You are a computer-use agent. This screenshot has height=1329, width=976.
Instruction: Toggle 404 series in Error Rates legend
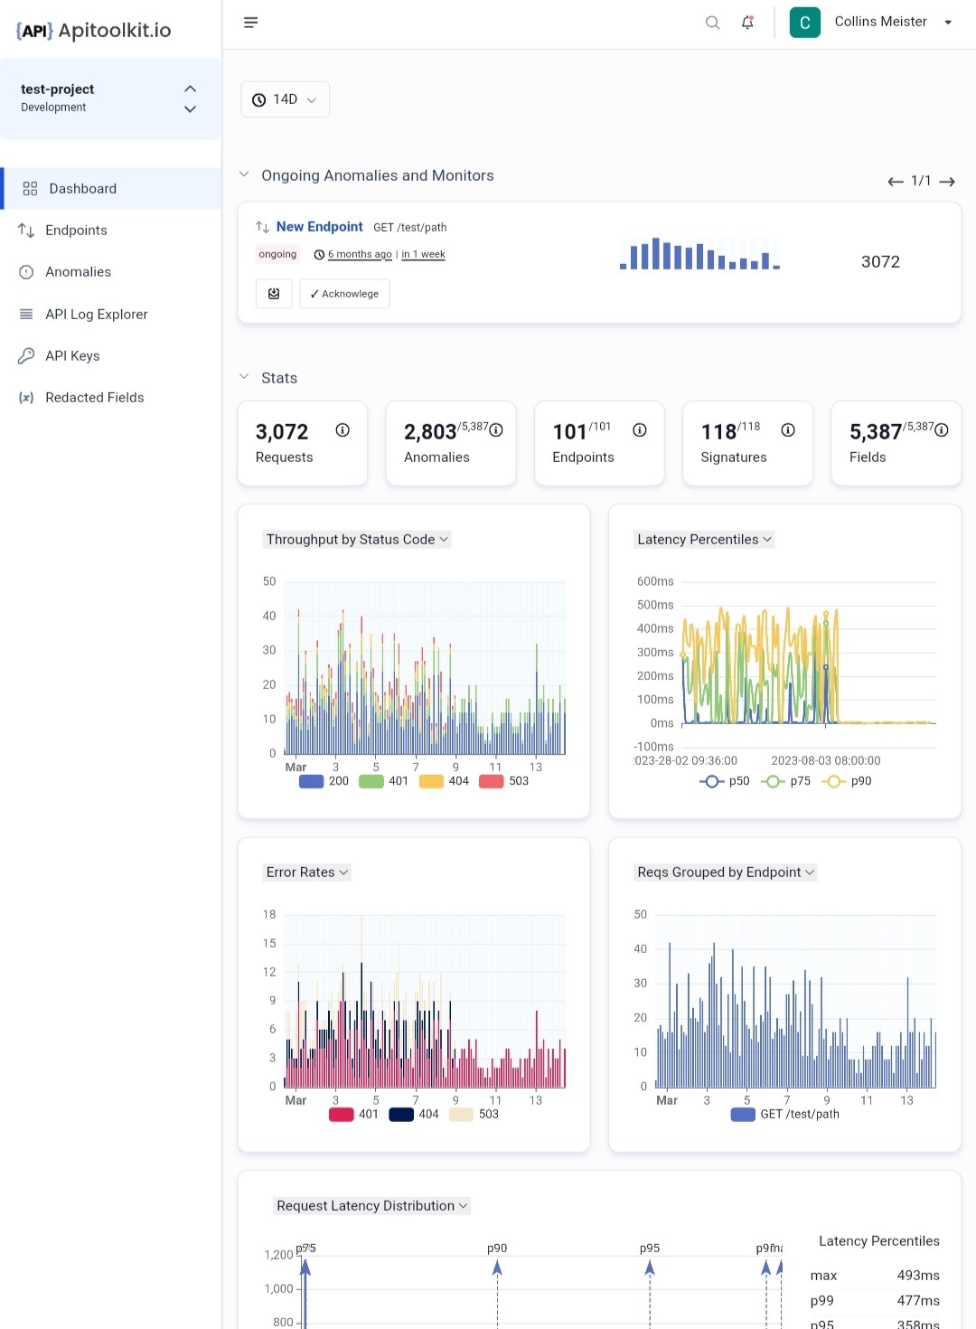[414, 1115]
